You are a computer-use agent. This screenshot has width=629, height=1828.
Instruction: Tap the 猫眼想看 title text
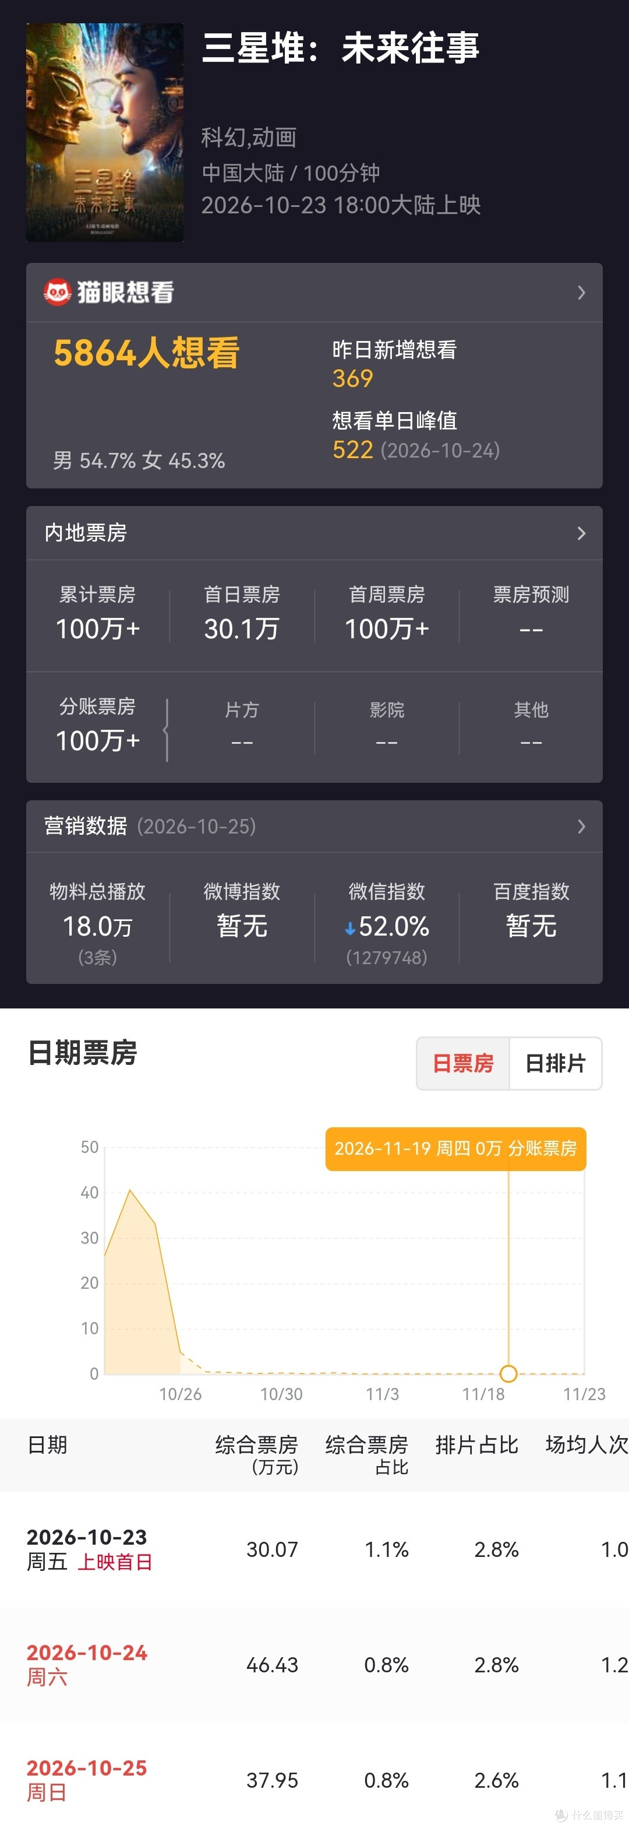[126, 291]
